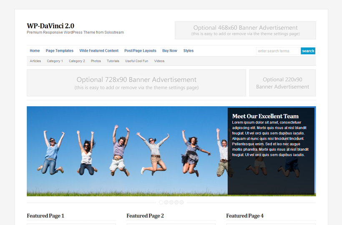
Task: Go to Wide Featured Content
Action: pyautogui.click(x=99, y=51)
